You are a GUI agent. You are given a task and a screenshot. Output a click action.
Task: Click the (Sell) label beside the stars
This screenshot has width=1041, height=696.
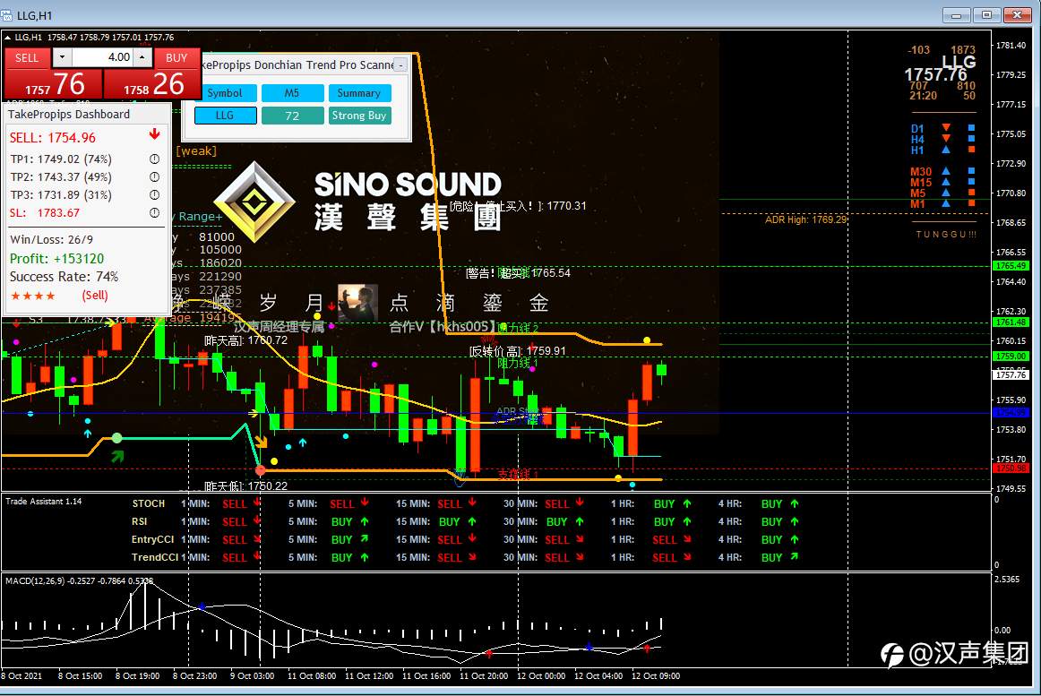95,296
